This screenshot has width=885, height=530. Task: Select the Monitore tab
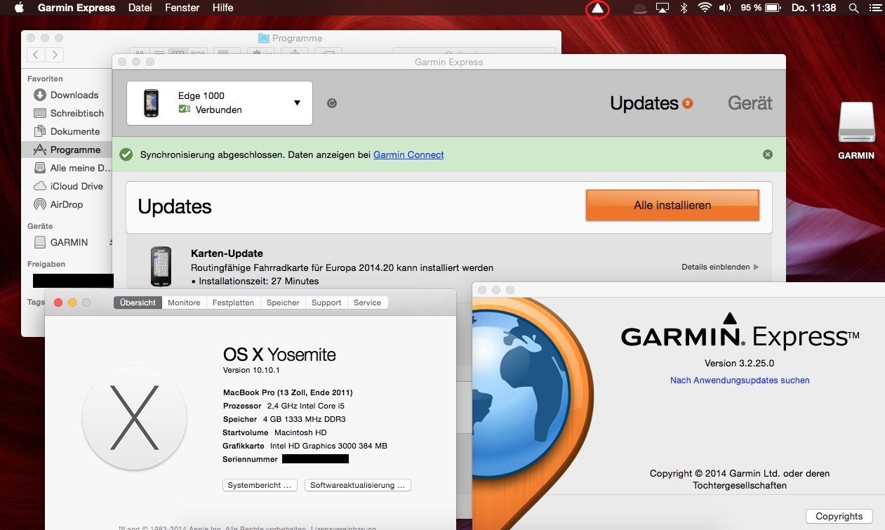click(184, 303)
